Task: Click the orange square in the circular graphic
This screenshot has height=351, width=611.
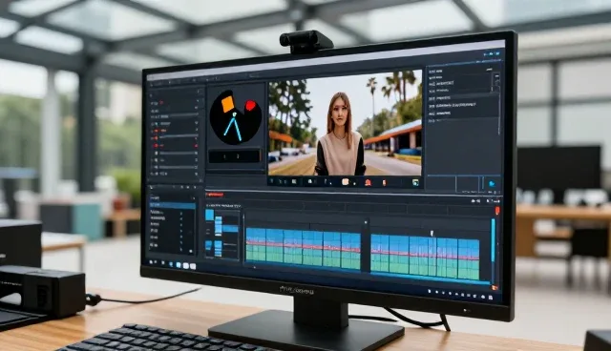Action: (x=227, y=104)
